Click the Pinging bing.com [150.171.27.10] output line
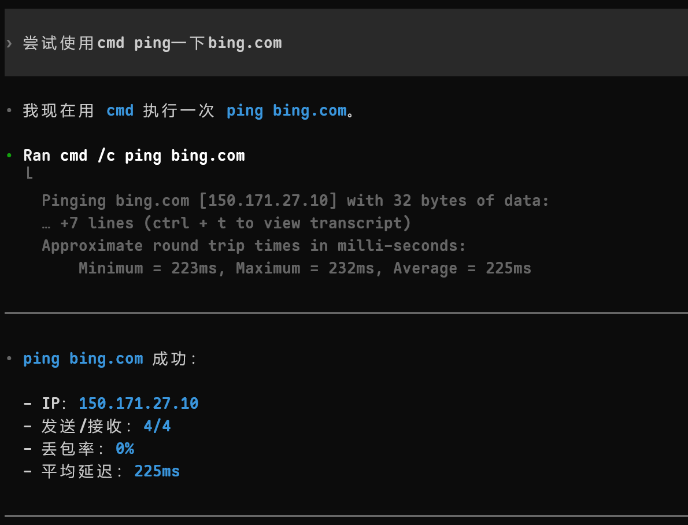 click(x=295, y=201)
